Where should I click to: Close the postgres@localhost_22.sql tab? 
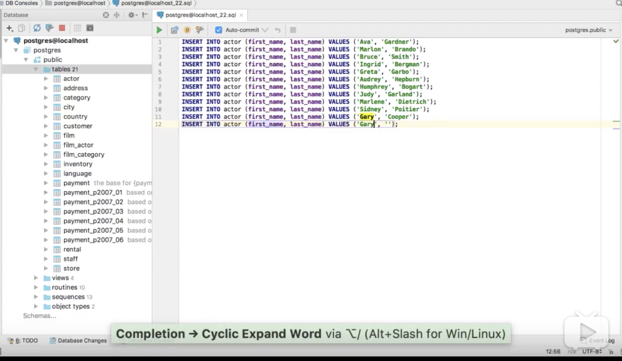pos(241,15)
